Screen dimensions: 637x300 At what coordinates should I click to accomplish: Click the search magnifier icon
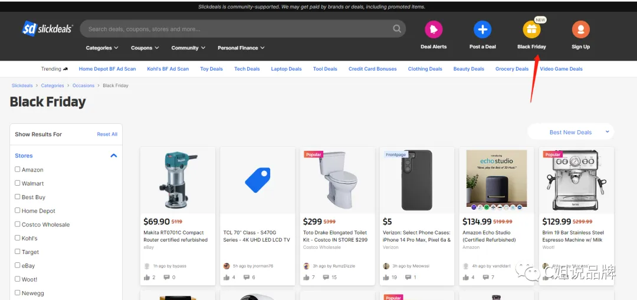pos(397,29)
